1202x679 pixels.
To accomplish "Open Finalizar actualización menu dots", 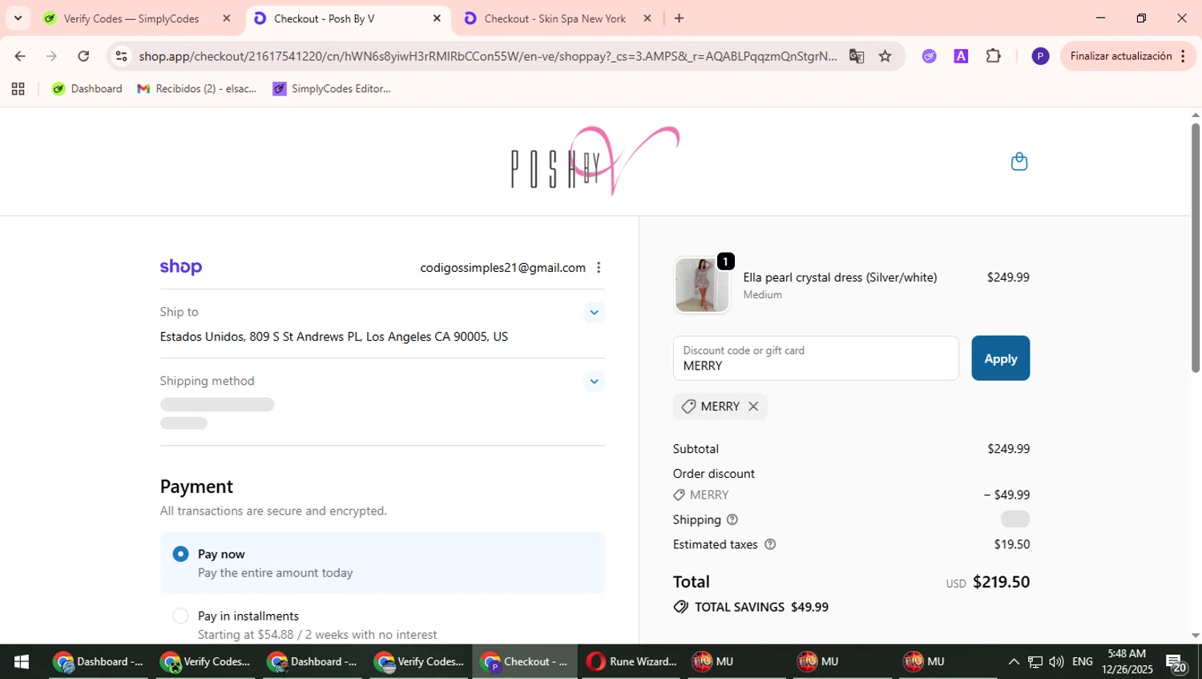I will [x=1183, y=56].
